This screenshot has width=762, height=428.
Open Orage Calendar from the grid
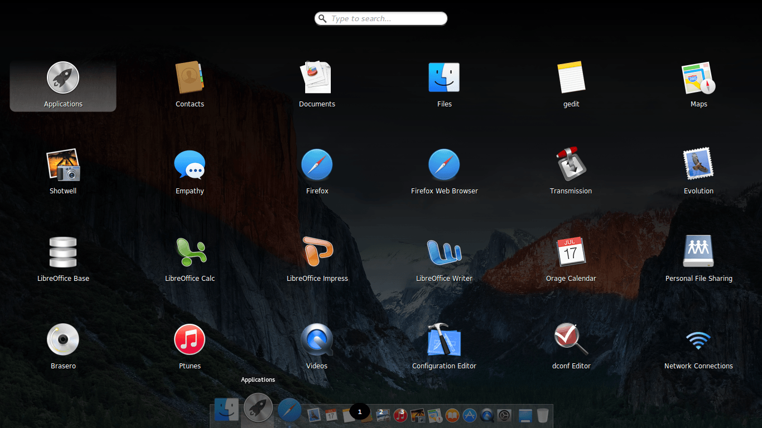pos(571,260)
